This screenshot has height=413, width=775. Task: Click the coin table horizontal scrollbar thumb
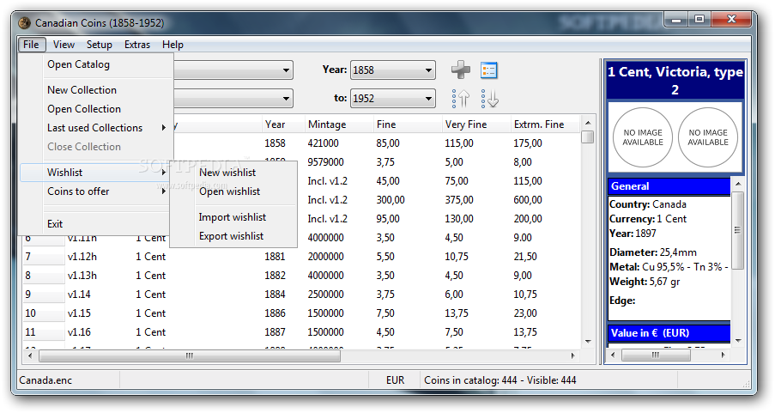point(190,355)
